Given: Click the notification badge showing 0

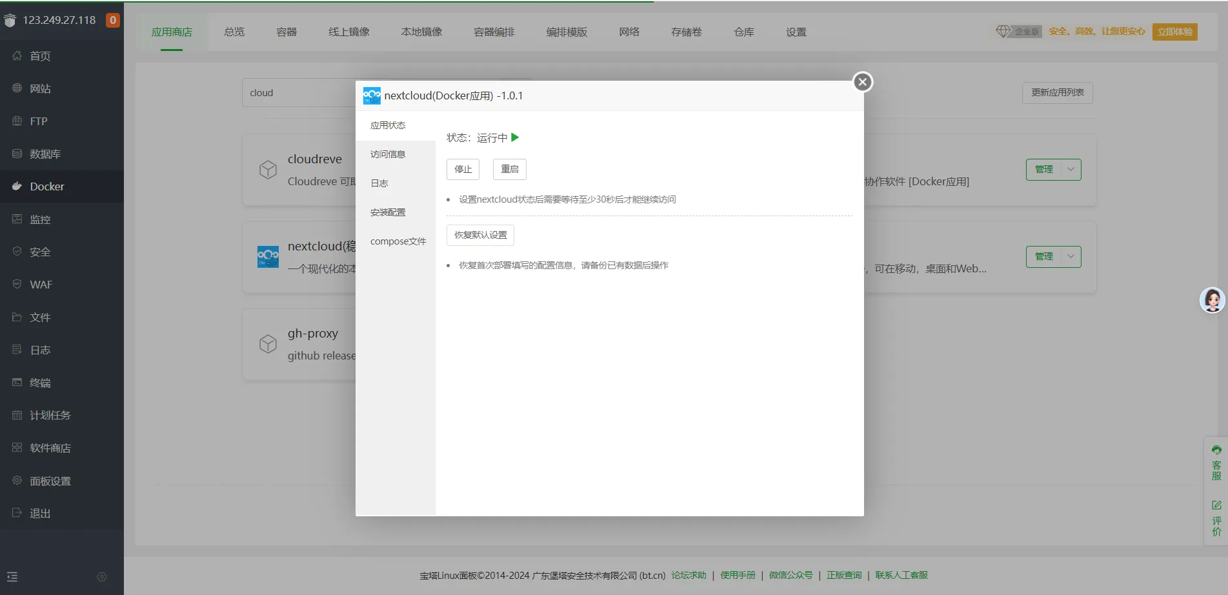Looking at the screenshot, I should tap(113, 20).
